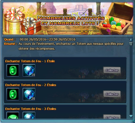Collect the 2 Étoiles Totem de Feu reward
Image resolution: width=135 pixels, height=123 pixels.
coord(112,94)
